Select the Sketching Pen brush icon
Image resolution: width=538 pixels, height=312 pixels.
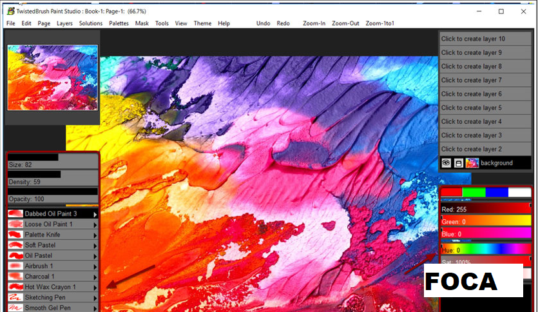pyautogui.click(x=15, y=298)
